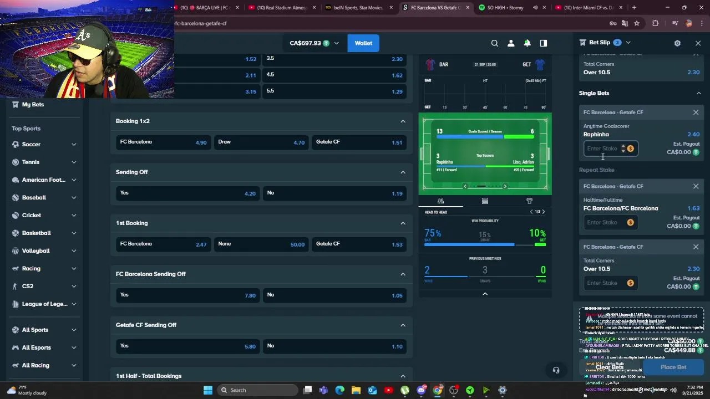Open the live support headset icon
The image size is (710, 399).
(x=556, y=370)
